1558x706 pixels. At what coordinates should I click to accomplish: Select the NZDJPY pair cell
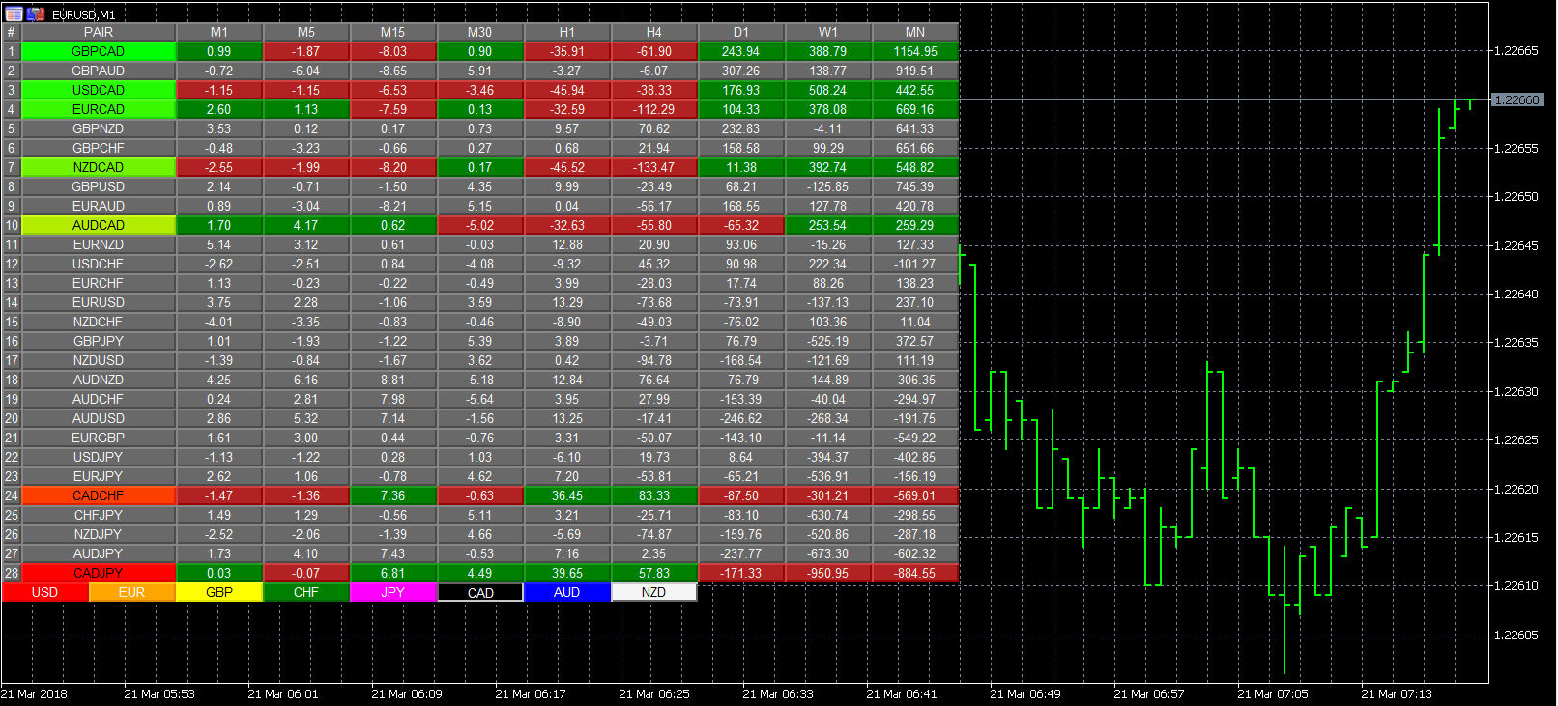(99, 534)
